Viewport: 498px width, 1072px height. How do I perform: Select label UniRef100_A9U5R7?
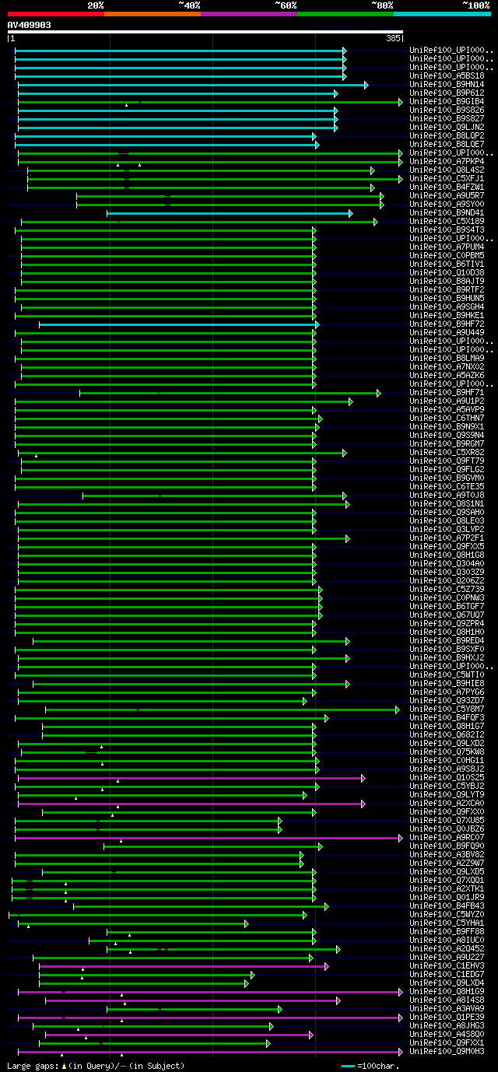pyautogui.click(x=448, y=196)
